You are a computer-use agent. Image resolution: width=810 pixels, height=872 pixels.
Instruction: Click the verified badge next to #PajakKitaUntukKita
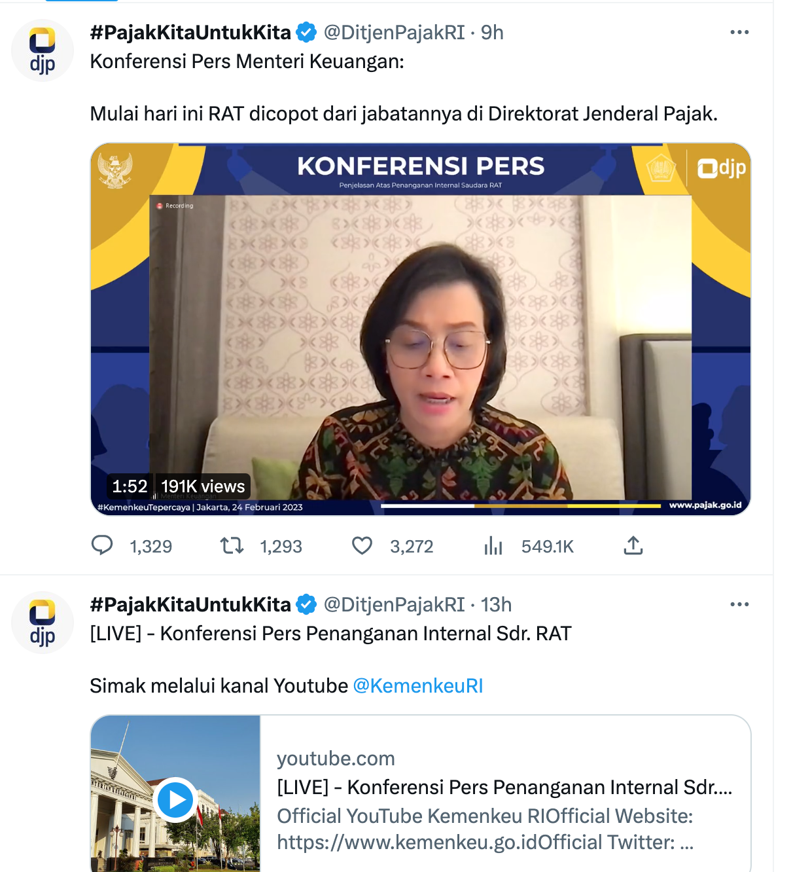(305, 32)
